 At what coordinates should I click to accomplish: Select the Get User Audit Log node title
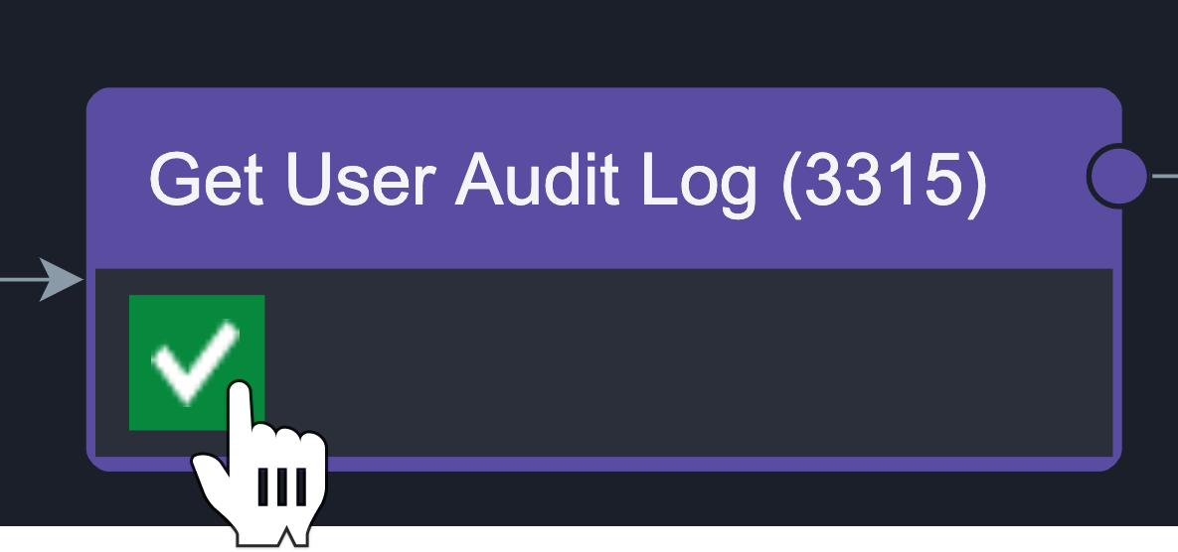(568, 180)
